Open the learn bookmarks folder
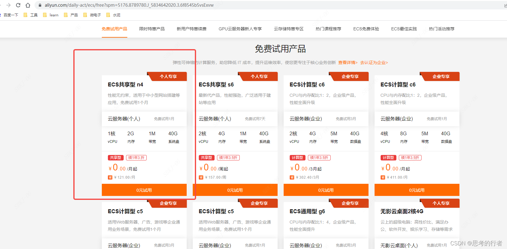 [x=51, y=15]
